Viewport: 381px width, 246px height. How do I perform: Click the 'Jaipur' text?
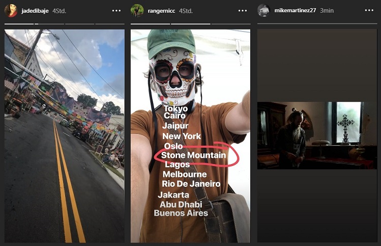[x=175, y=126]
